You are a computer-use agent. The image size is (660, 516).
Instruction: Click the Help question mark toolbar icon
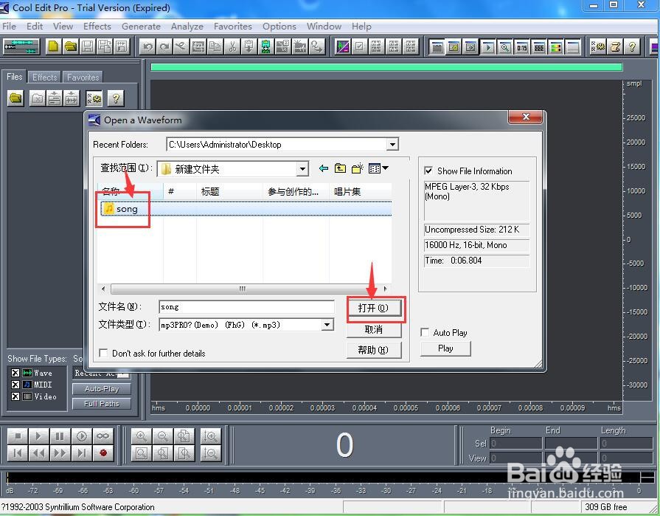[x=632, y=47]
